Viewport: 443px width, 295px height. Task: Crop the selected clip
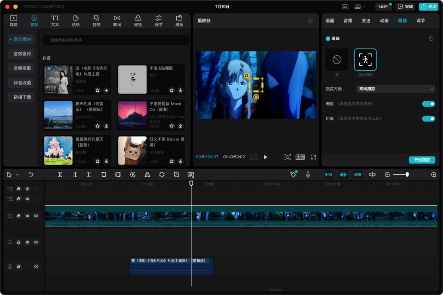176,175
